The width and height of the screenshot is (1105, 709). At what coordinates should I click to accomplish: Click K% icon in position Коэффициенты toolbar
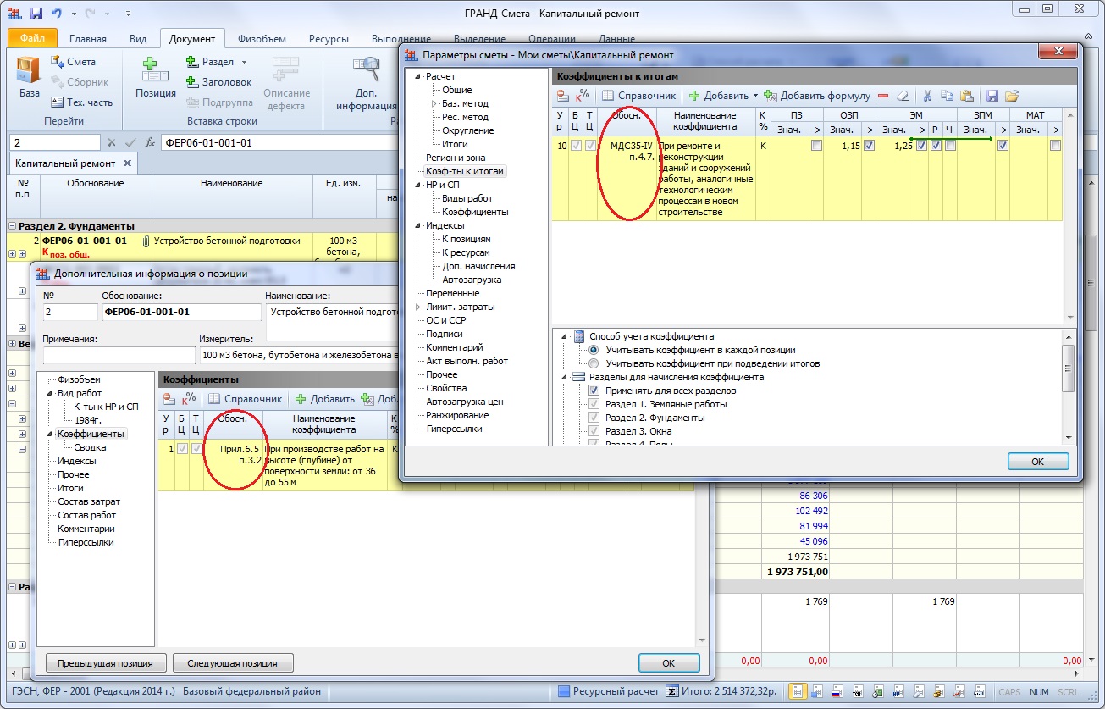189,398
